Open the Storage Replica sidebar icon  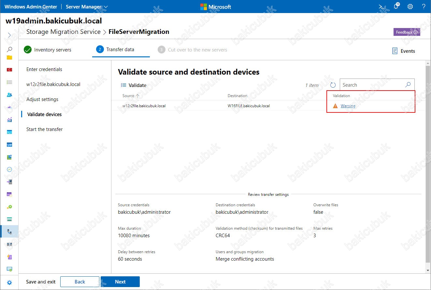pyautogui.click(x=9, y=244)
